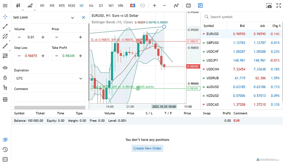Select the M15 timeframe

pyautogui.click(x=62, y=5)
